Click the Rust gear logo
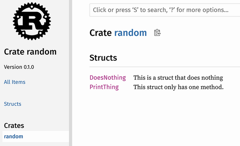Screen dimensions: 240x146 tap(32, 21)
